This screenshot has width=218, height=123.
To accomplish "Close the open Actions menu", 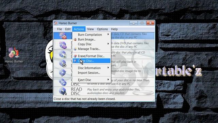I will [79, 29].
